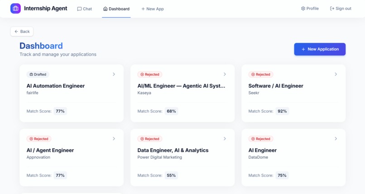The image size is (365, 194).
Task: Click the Rejected badge on DataDome card
Action: click(x=261, y=139)
